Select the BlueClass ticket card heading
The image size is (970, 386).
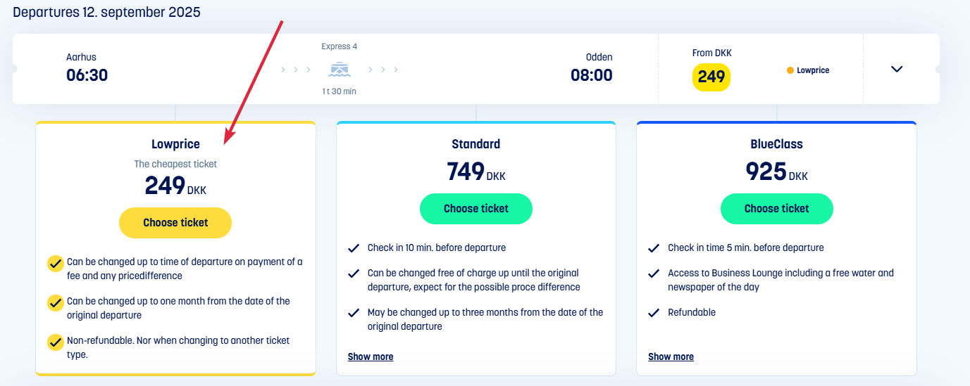776,144
